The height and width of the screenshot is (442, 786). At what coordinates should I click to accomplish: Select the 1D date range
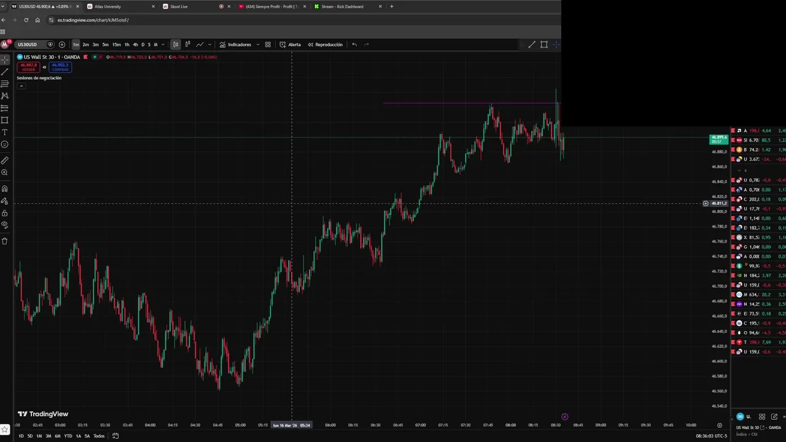coord(21,436)
